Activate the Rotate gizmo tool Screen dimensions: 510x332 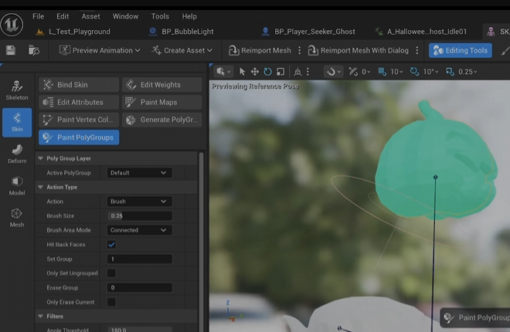click(267, 72)
